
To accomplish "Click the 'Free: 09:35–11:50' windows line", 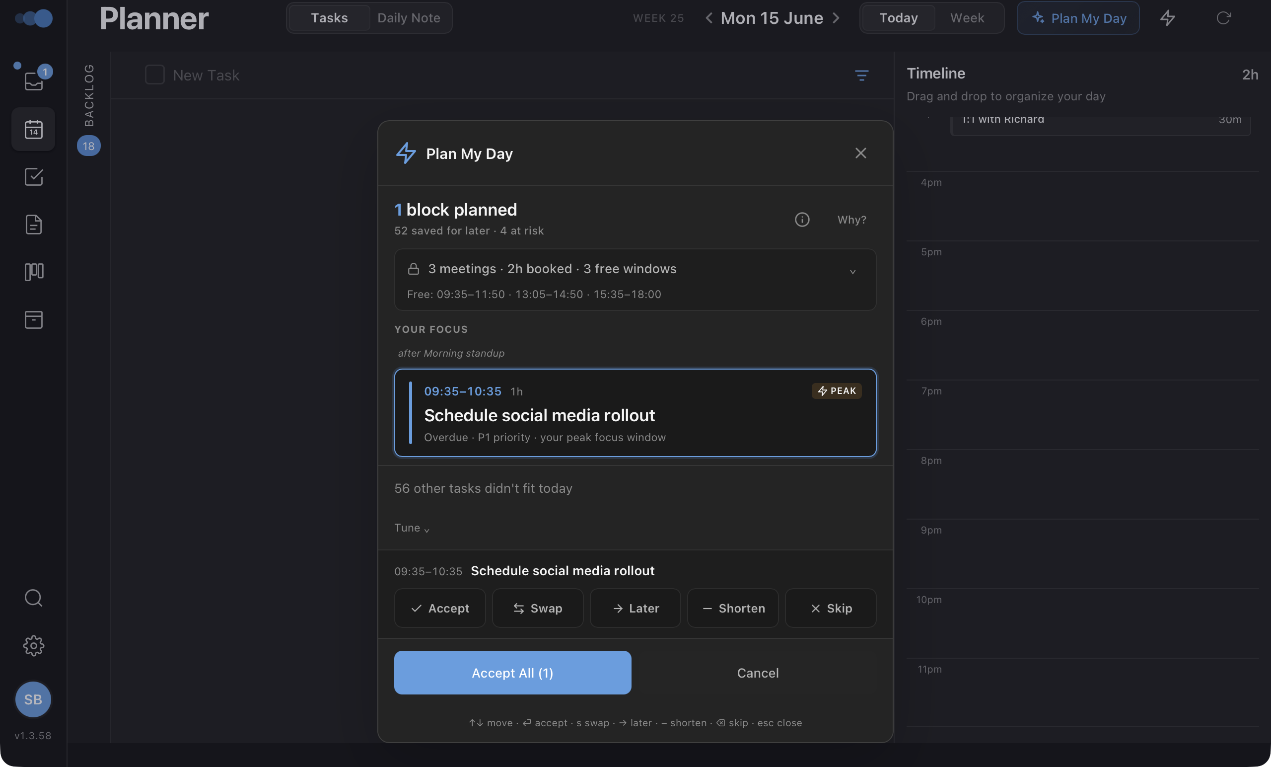I will click(534, 294).
